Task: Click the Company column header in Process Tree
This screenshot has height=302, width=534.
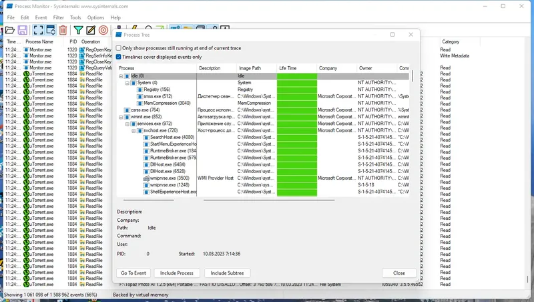Action: pos(337,68)
